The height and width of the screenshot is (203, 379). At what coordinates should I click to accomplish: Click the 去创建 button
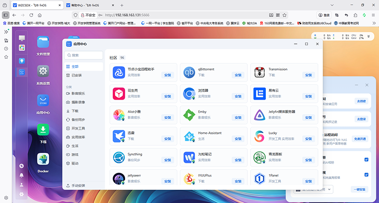point(361,101)
